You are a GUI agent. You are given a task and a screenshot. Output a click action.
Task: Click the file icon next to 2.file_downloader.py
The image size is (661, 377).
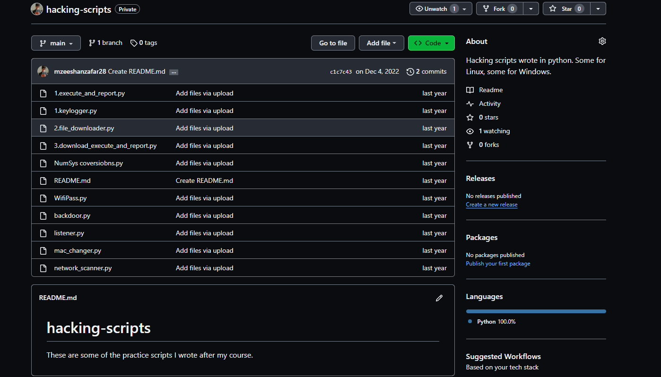(43, 128)
